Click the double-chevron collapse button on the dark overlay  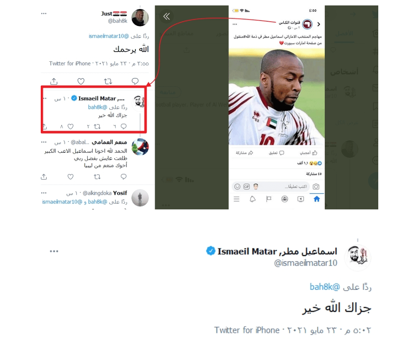coord(166,16)
